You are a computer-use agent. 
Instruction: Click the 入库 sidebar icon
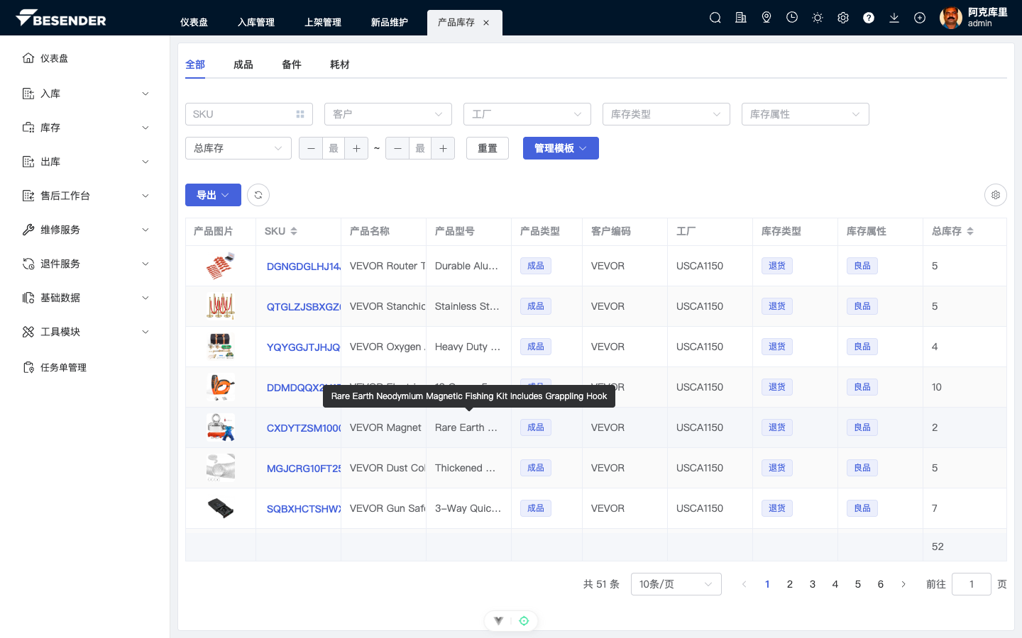[x=28, y=94]
